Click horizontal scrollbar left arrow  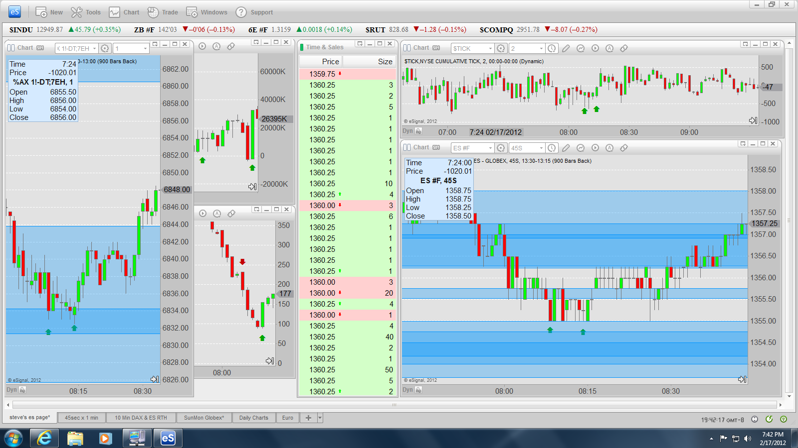tap(8, 405)
